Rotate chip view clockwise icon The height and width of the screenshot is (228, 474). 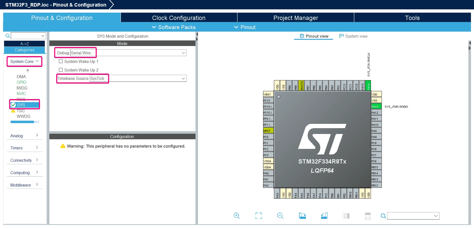pos(302,216)
